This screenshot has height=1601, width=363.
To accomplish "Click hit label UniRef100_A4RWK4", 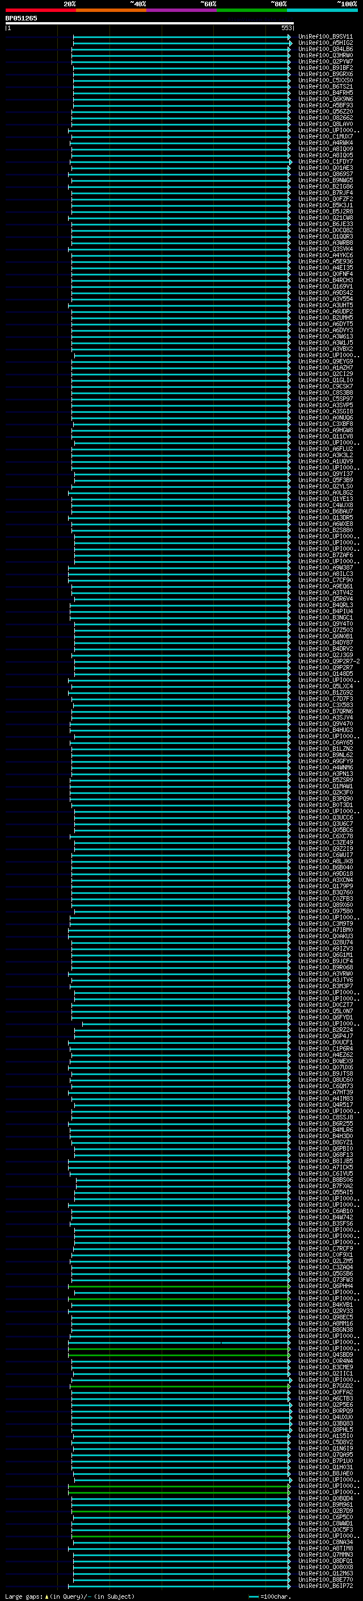I will (325, 143).
